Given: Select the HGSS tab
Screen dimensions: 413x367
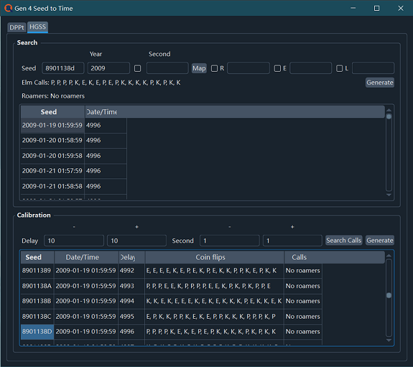Looking at the screenshot, I should click(37, 27).
